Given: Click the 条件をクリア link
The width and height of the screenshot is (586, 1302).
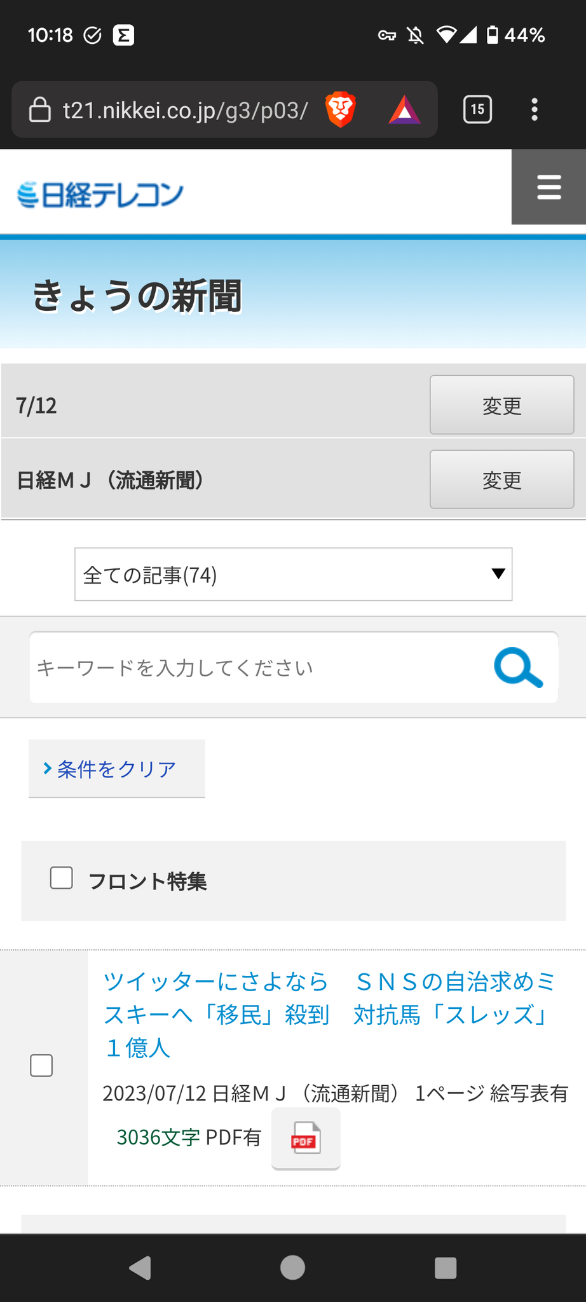Looking at the screenshot, I should point(116,769).
